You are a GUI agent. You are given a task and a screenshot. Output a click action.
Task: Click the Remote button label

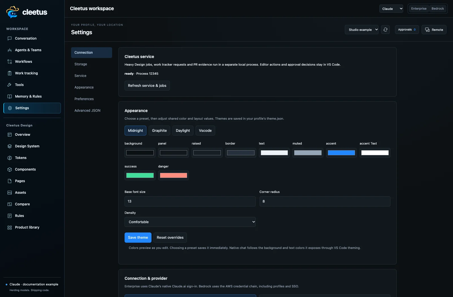click(x=437, y=30)
